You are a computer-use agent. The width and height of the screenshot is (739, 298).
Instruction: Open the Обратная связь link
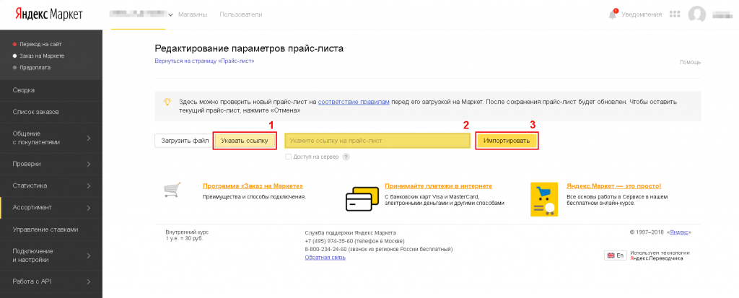(325, 258)
